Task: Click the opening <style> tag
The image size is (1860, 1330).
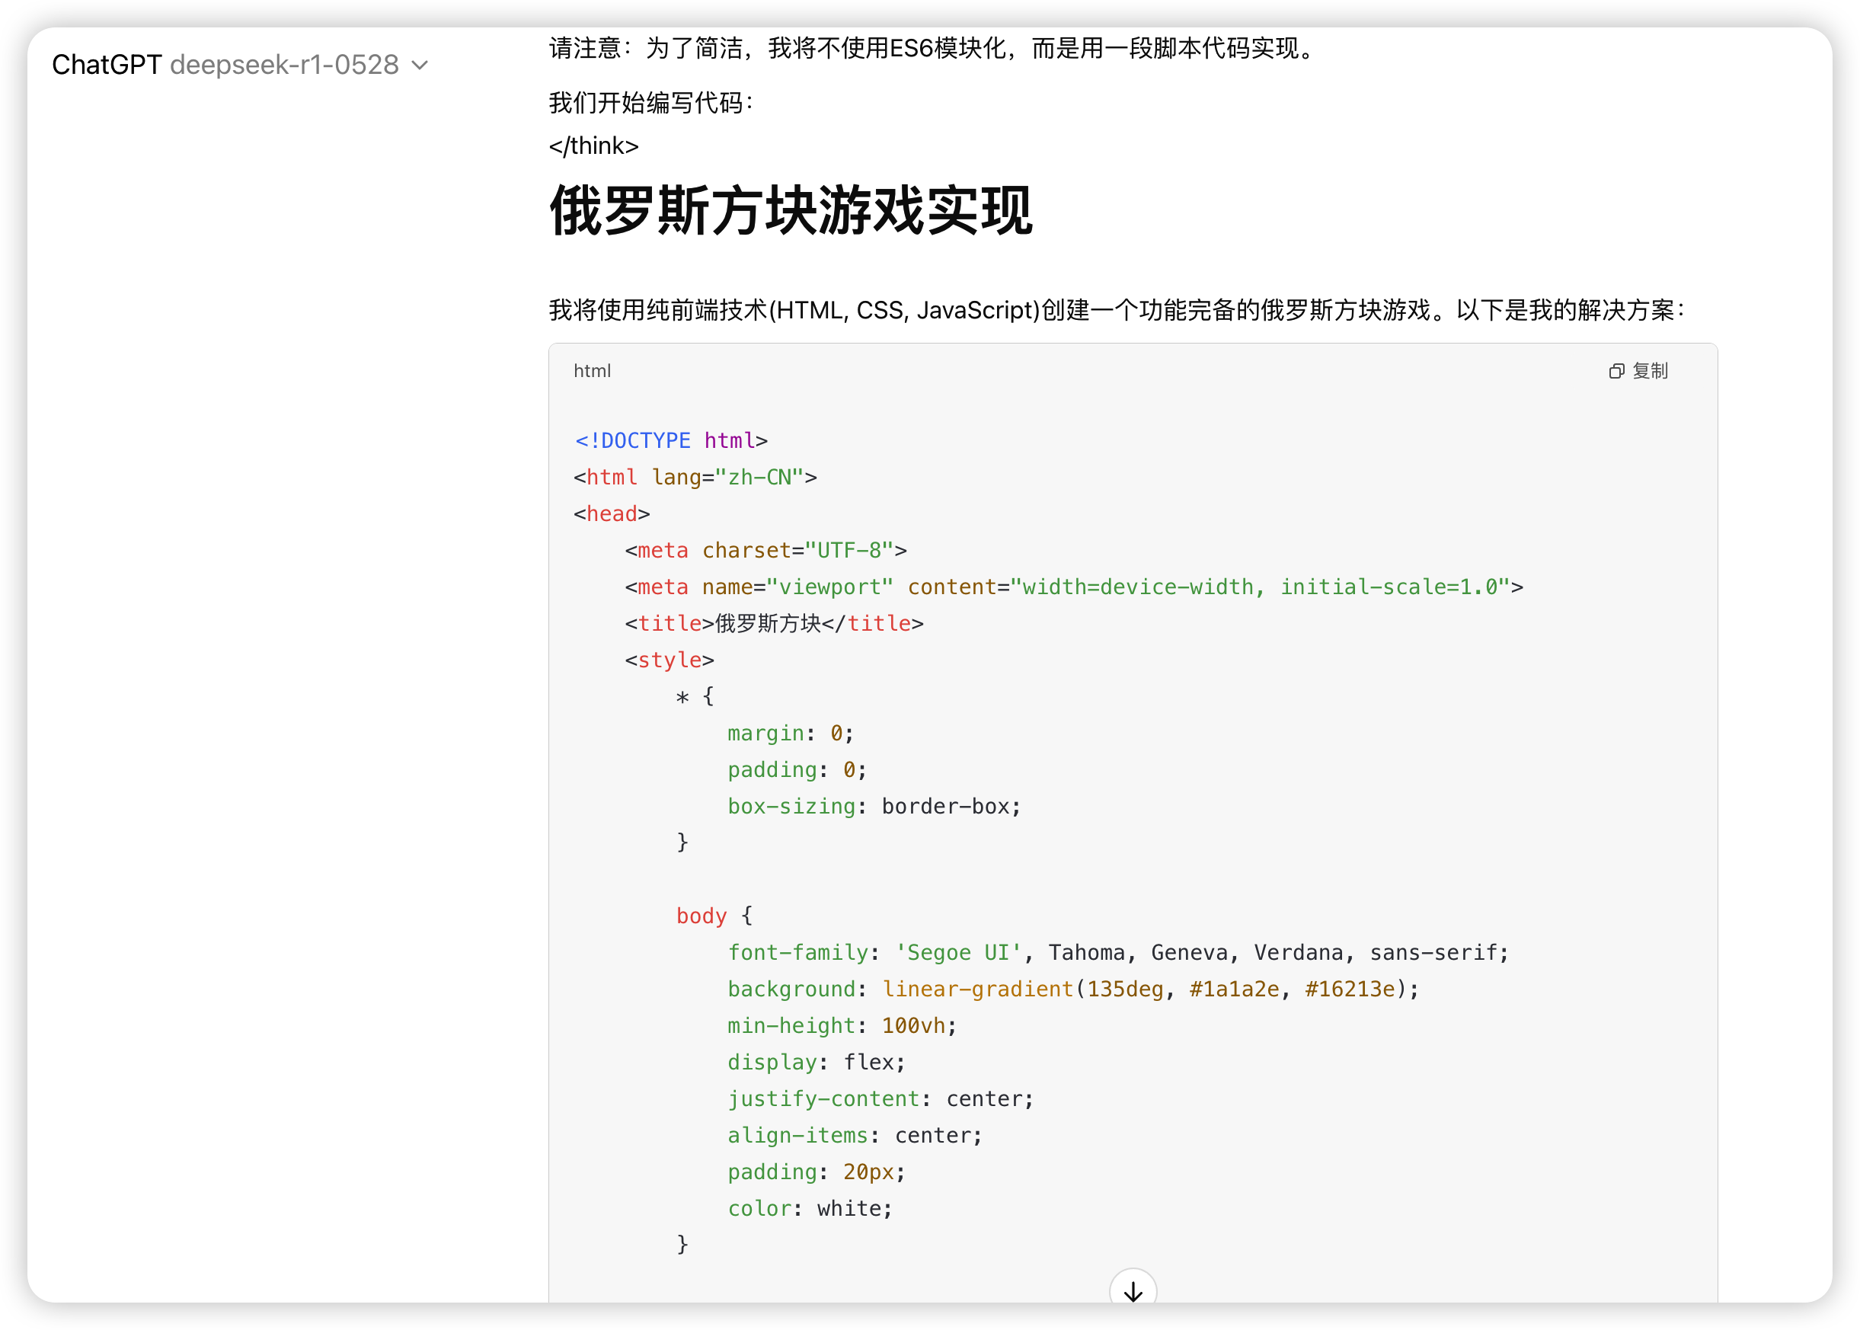Action: (669, 660)
